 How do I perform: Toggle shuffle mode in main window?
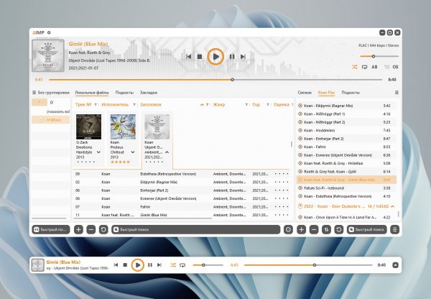355,67
